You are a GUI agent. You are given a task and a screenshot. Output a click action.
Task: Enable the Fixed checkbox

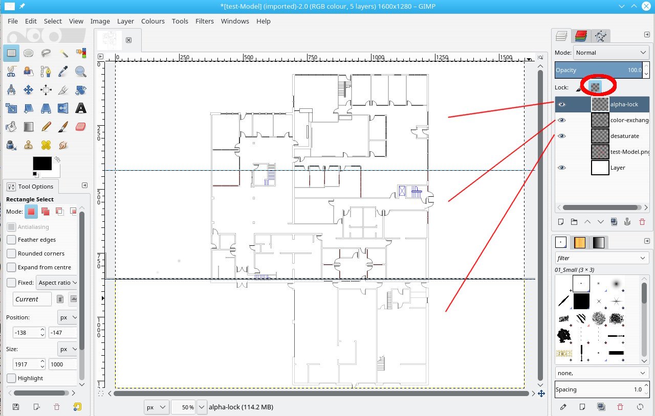(11, 283)
